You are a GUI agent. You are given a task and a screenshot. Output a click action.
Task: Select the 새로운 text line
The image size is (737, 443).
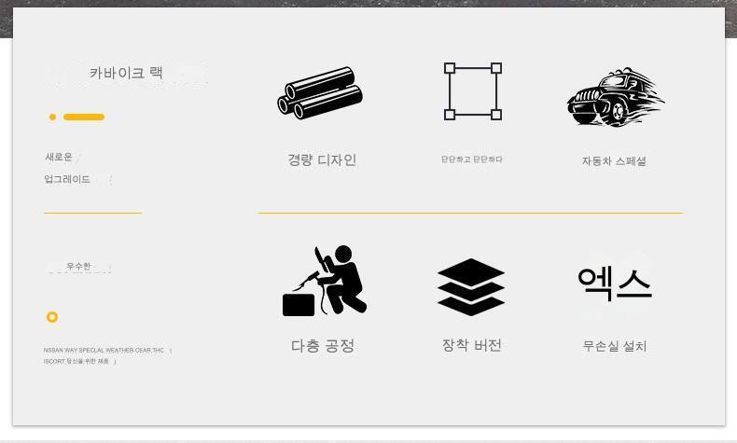point(59,157)
